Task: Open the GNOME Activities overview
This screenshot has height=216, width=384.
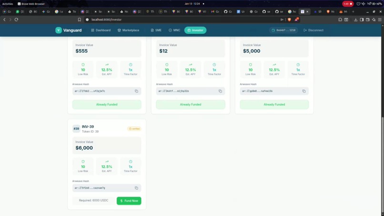Action: click(8, 4)
